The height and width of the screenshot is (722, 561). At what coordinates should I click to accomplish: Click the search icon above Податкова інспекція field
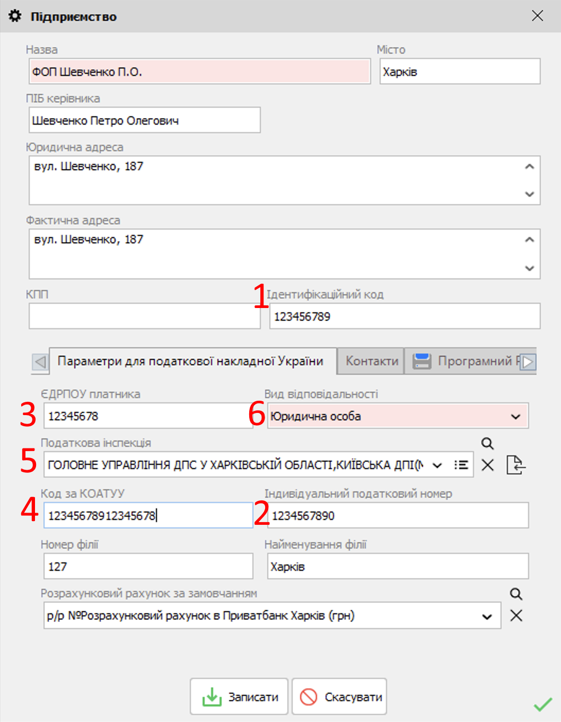click(x=487, y=443)
